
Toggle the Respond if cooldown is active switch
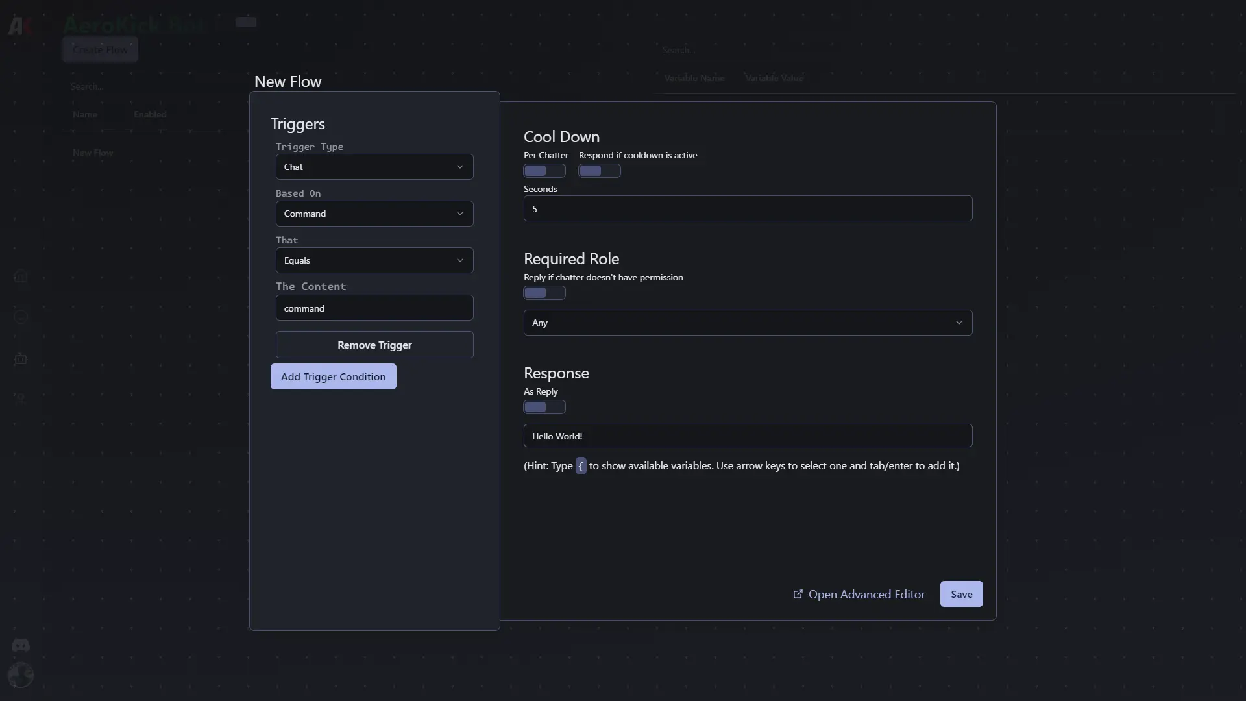tap(599, 170)
